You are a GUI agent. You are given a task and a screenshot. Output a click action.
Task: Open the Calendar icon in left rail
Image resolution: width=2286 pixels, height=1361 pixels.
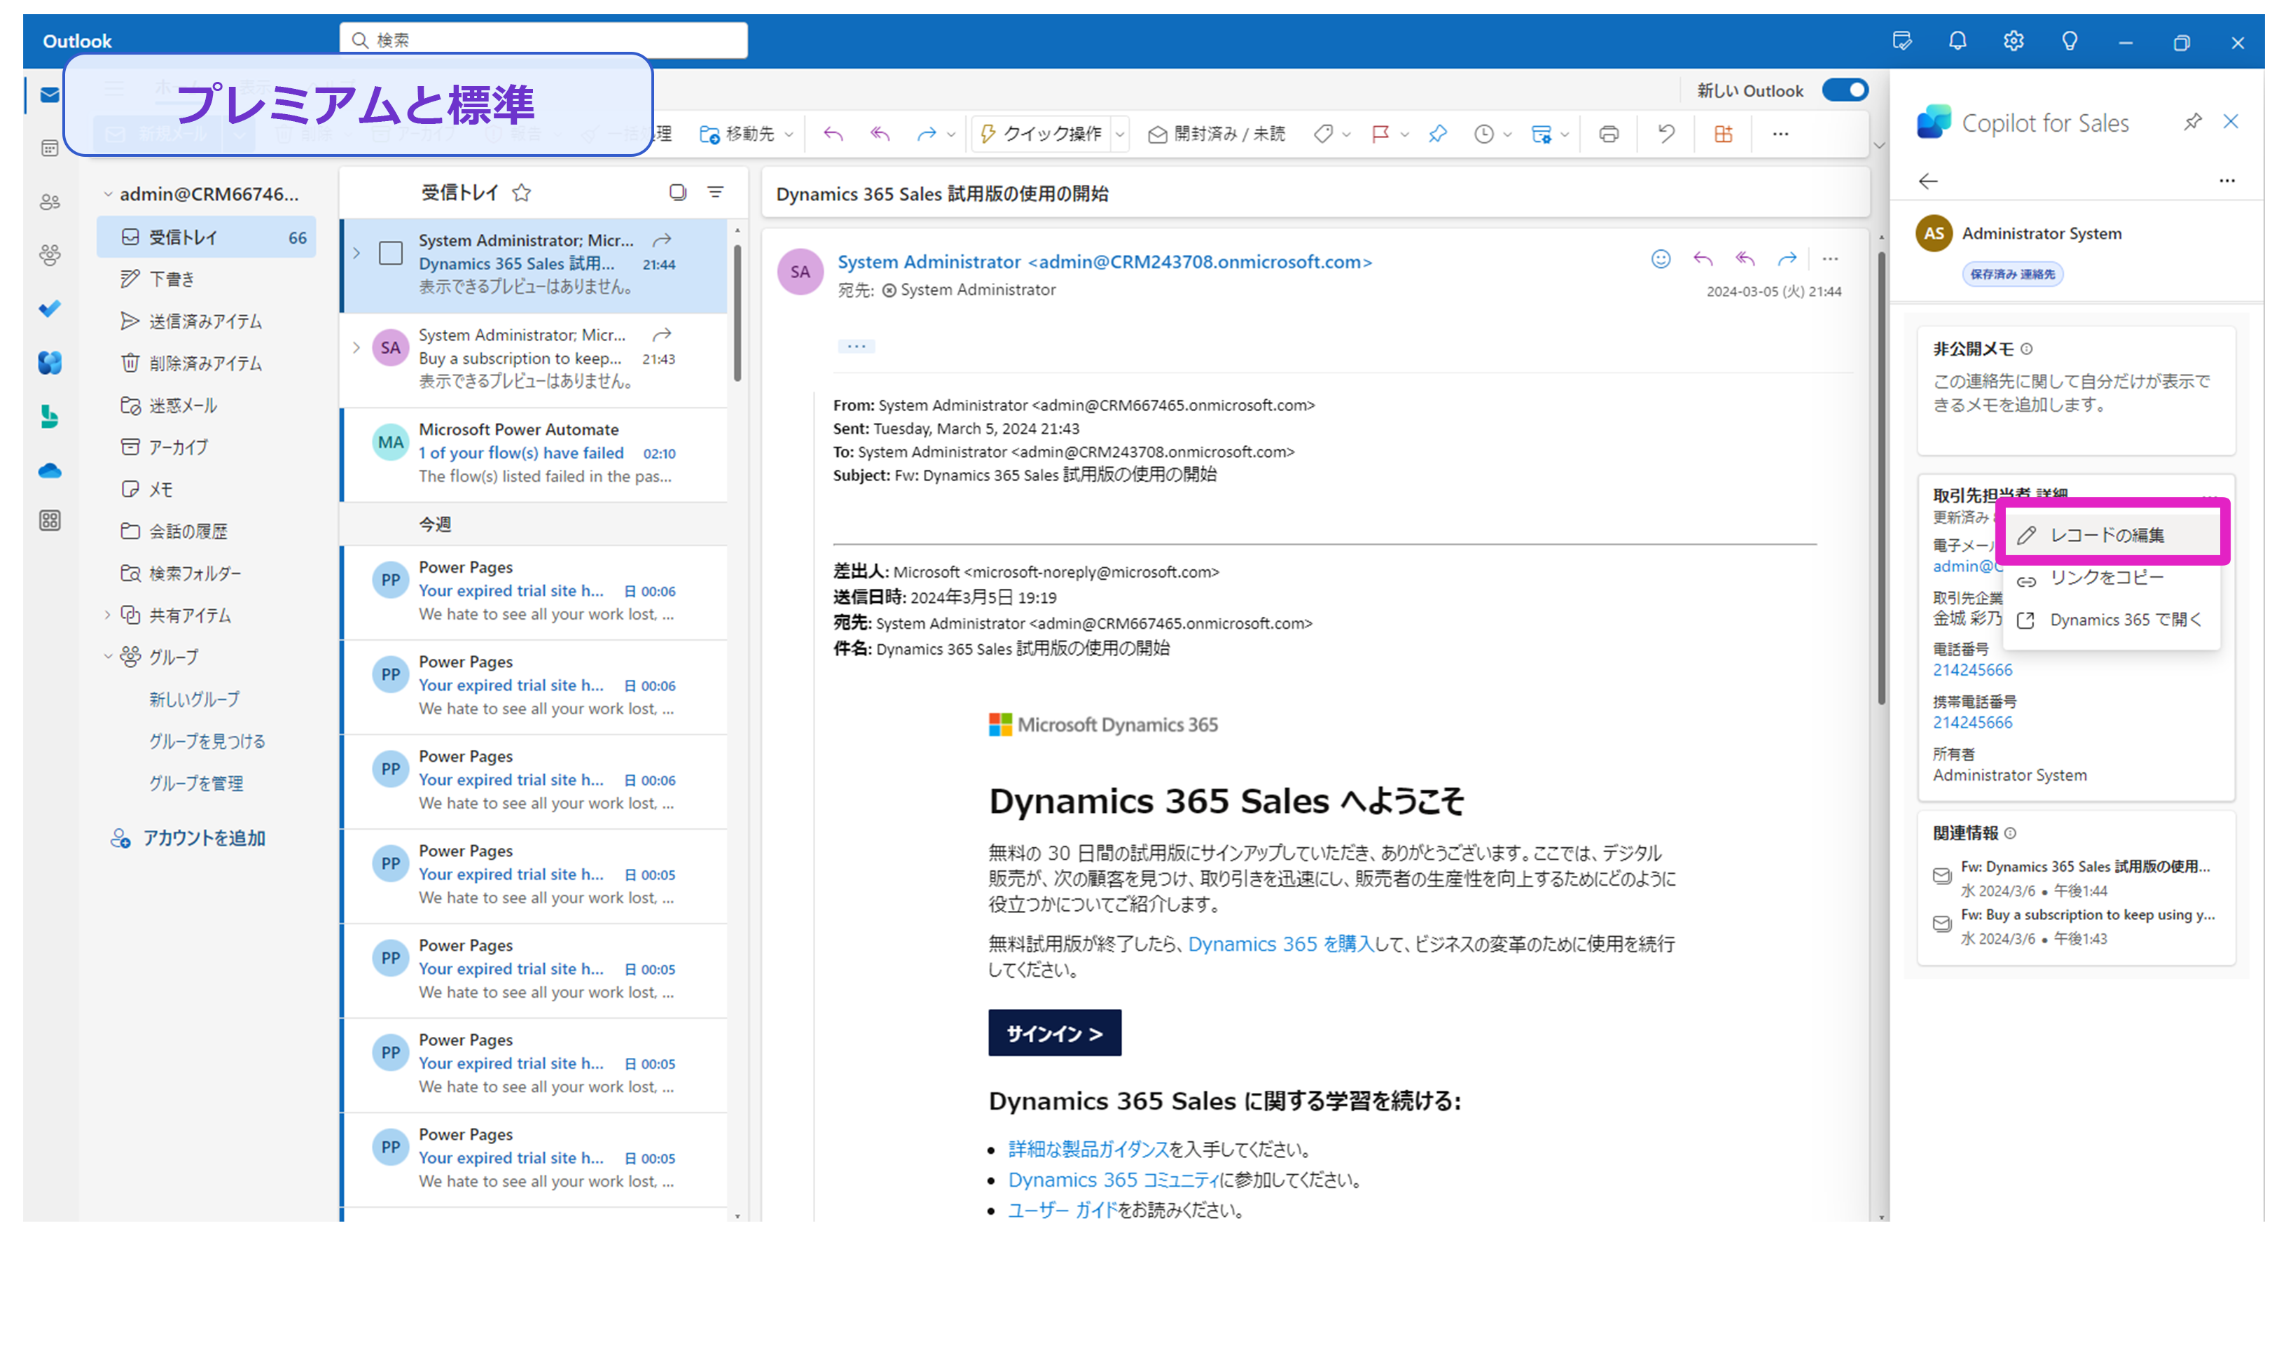[50, 148]
